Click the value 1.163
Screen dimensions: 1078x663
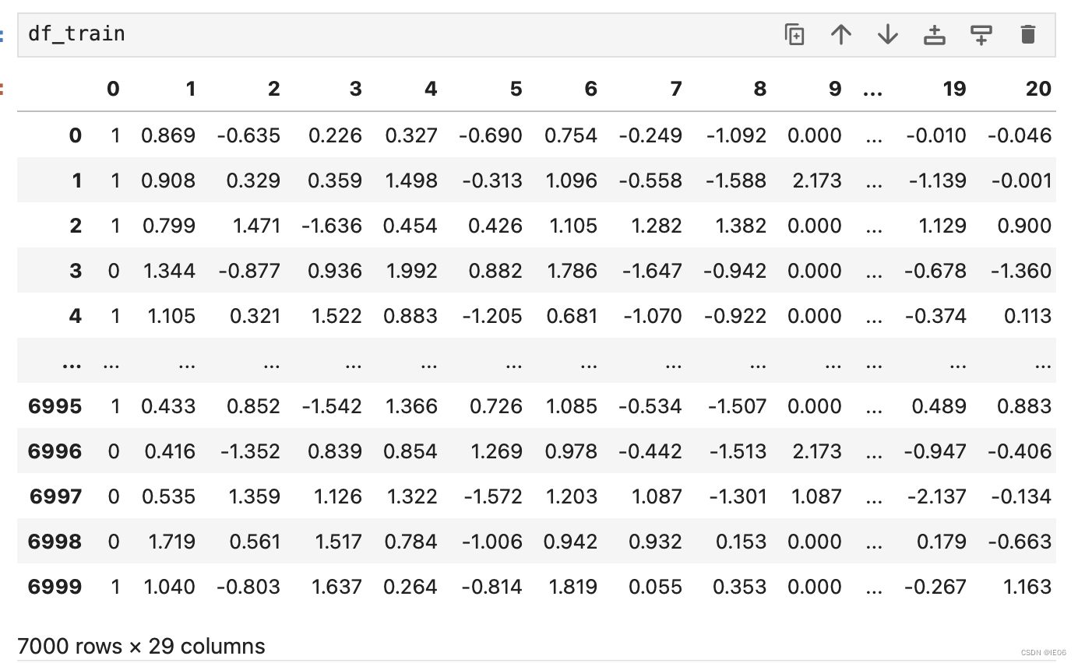[1027, 587]
